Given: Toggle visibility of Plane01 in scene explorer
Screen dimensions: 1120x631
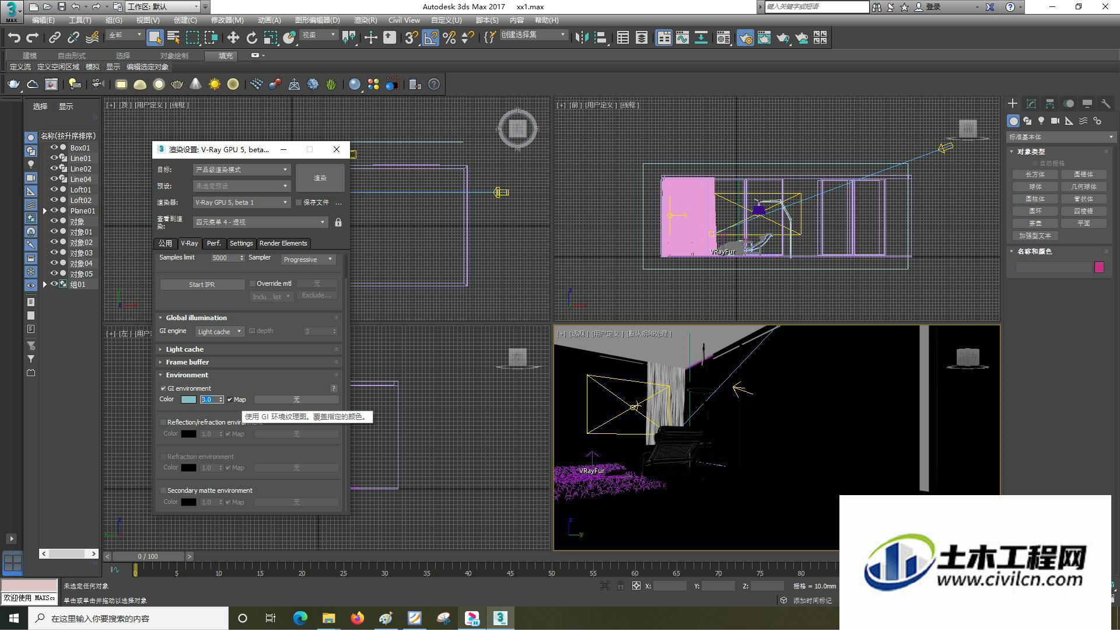Looking at the screenshot, I should point(54,211).
